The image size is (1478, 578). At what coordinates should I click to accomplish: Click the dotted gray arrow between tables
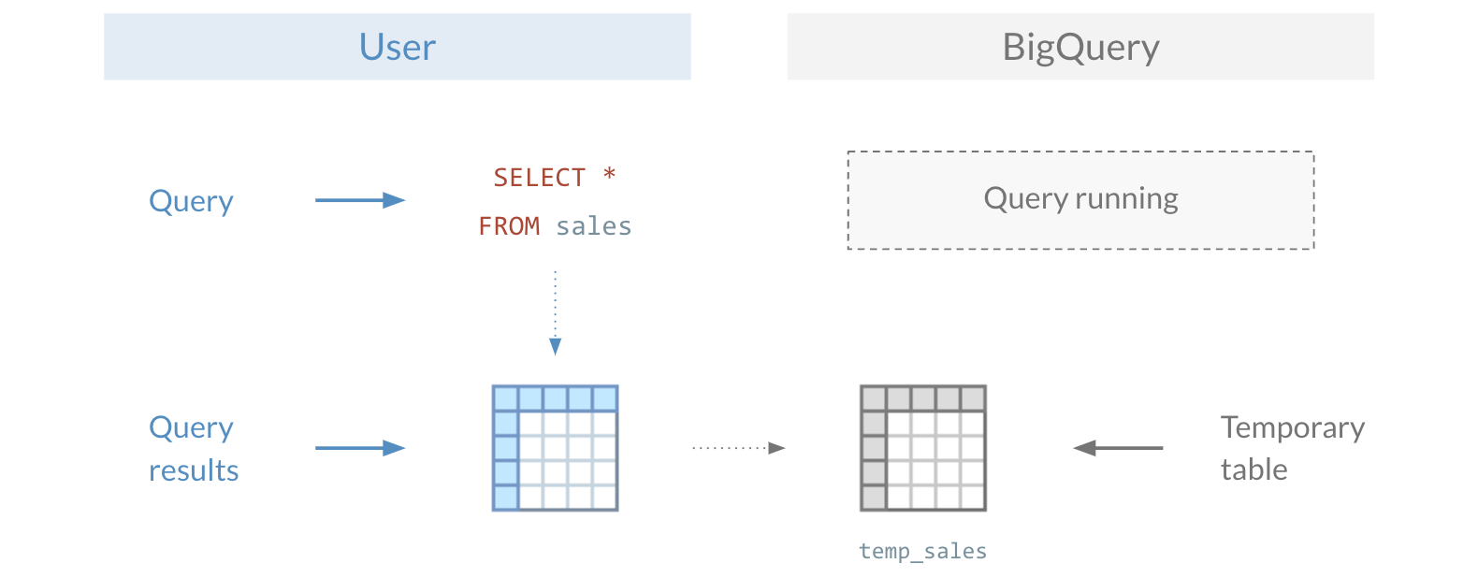tap(738, 448)
